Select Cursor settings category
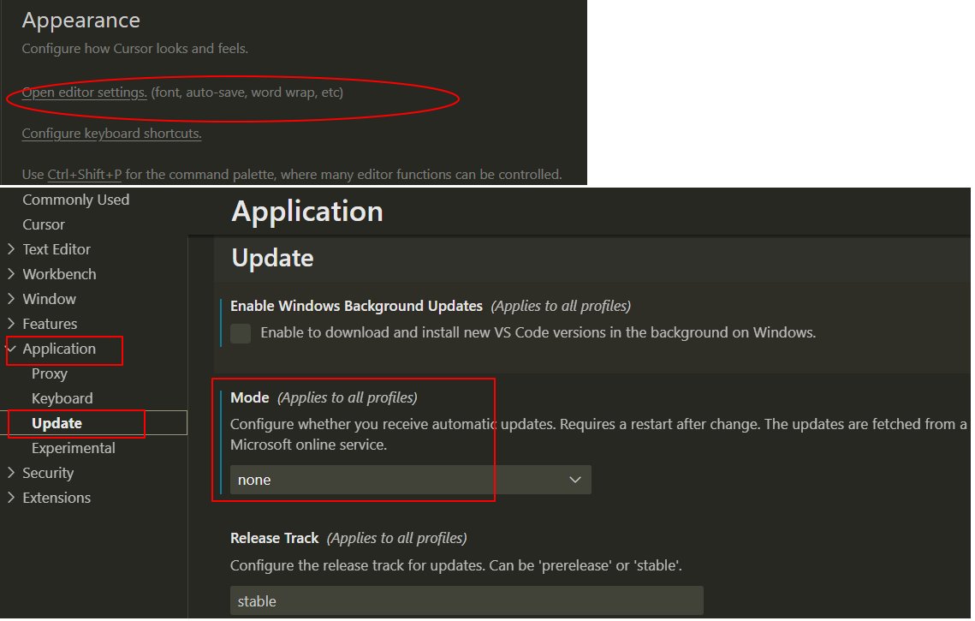This screenshot has width=975, height=621. coord(44,224)
